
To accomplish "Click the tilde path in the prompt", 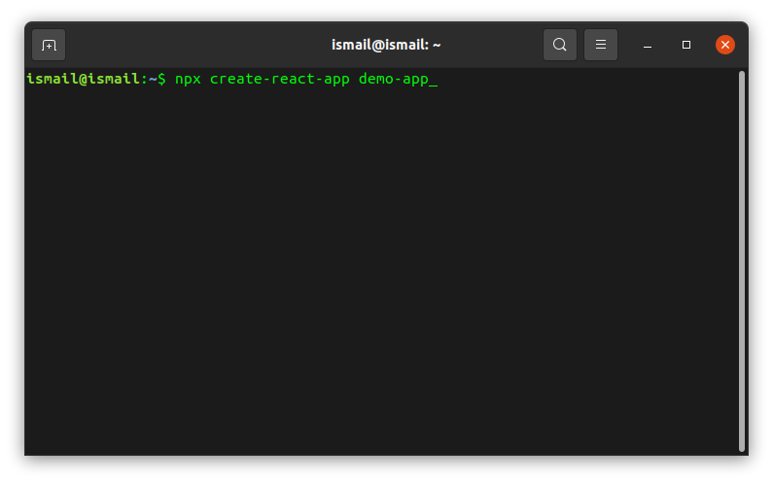I will point(153,80).
